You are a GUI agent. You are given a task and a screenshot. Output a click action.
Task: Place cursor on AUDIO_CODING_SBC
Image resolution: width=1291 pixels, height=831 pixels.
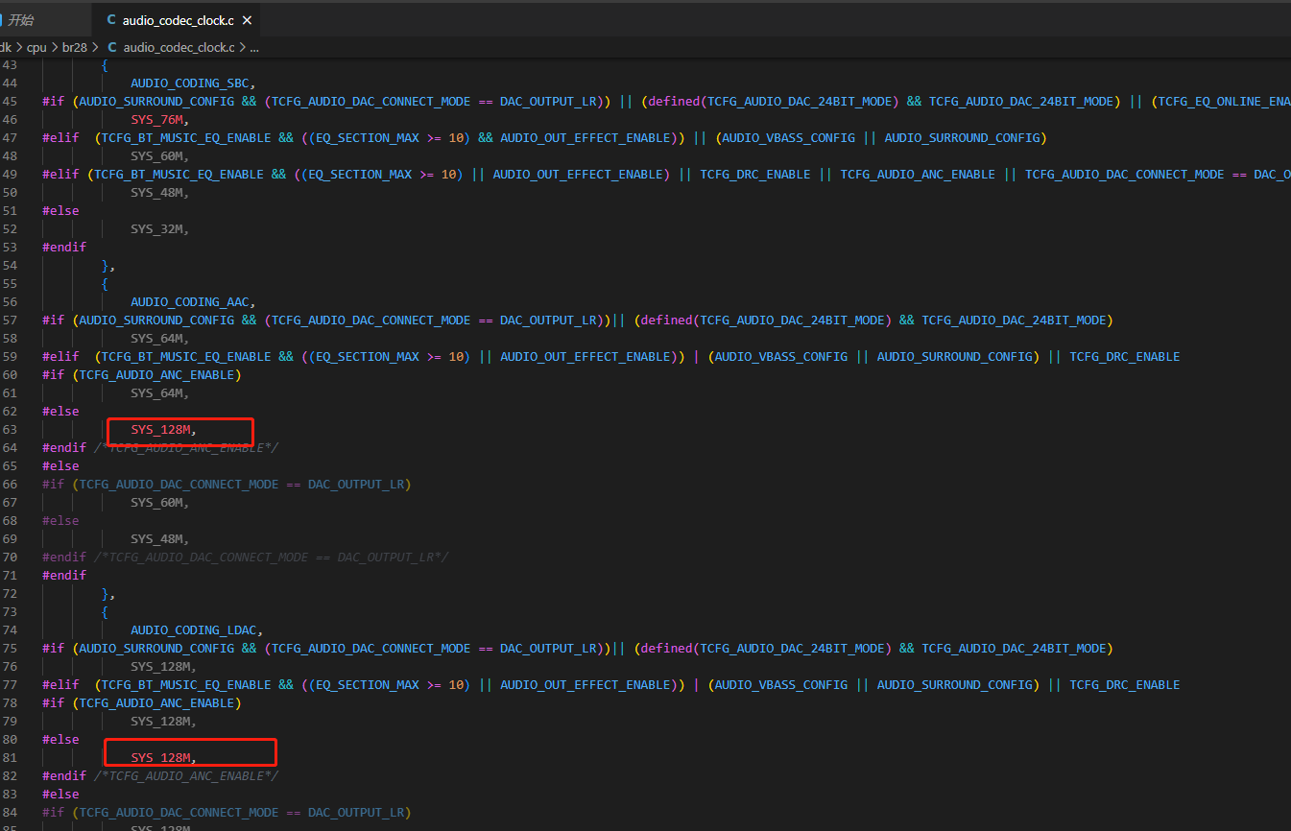pyautogui.click(x=193, y=83)
